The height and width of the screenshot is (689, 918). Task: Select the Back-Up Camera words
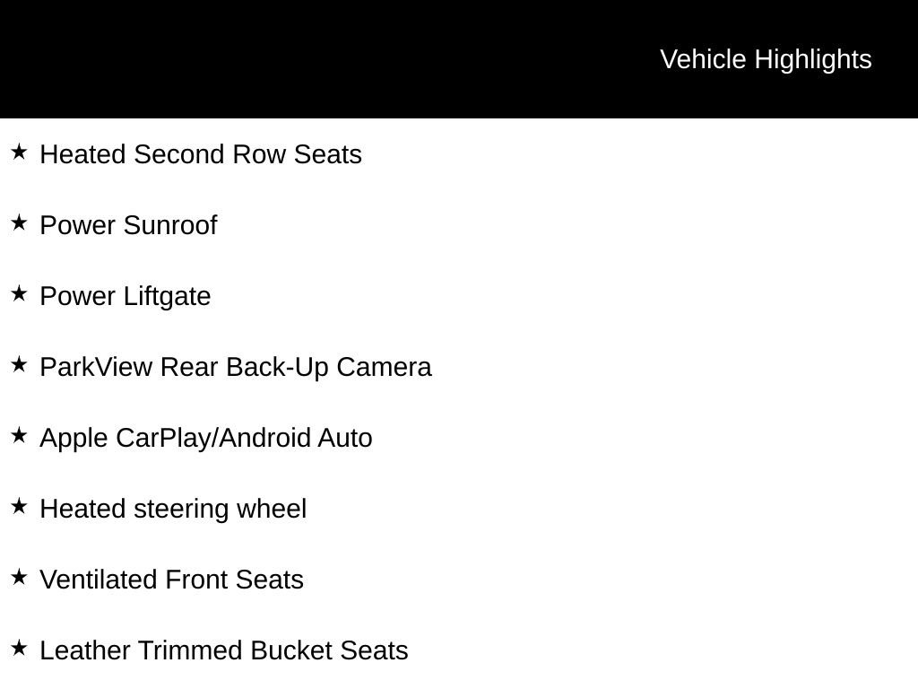pyautogui.click(x=328, y=367)
